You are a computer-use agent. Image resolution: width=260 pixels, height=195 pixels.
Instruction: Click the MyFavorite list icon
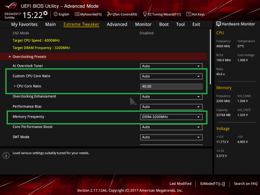click(x=77, y=14)
